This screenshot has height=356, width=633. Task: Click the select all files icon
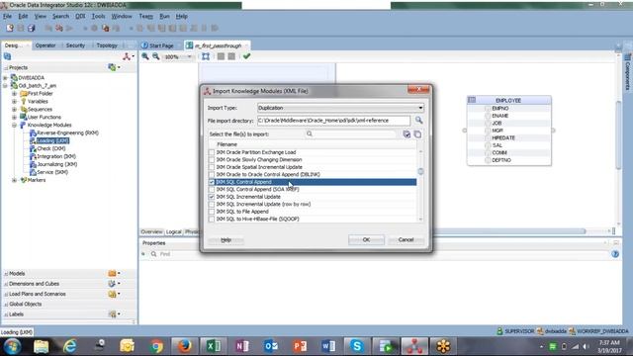407,134
